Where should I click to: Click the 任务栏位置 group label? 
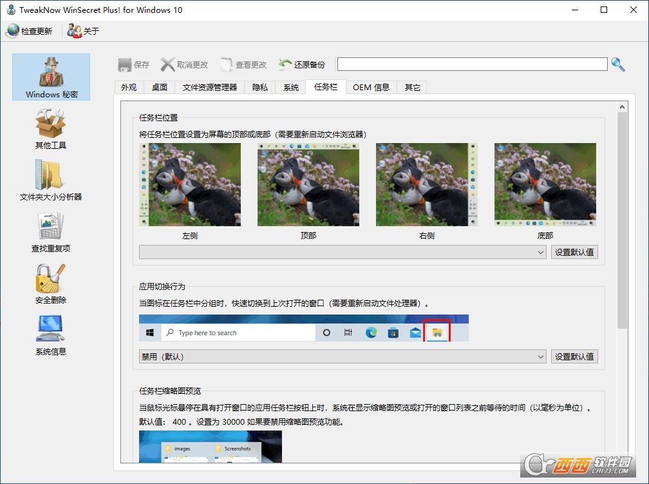coord(158,118)
